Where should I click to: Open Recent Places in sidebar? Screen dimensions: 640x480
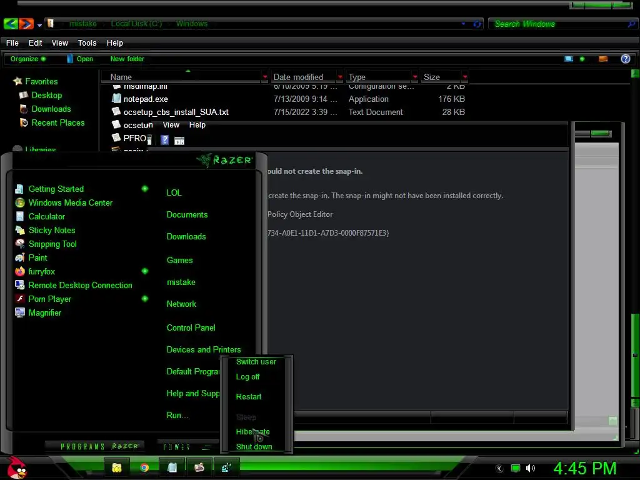[x=58, y=122]
